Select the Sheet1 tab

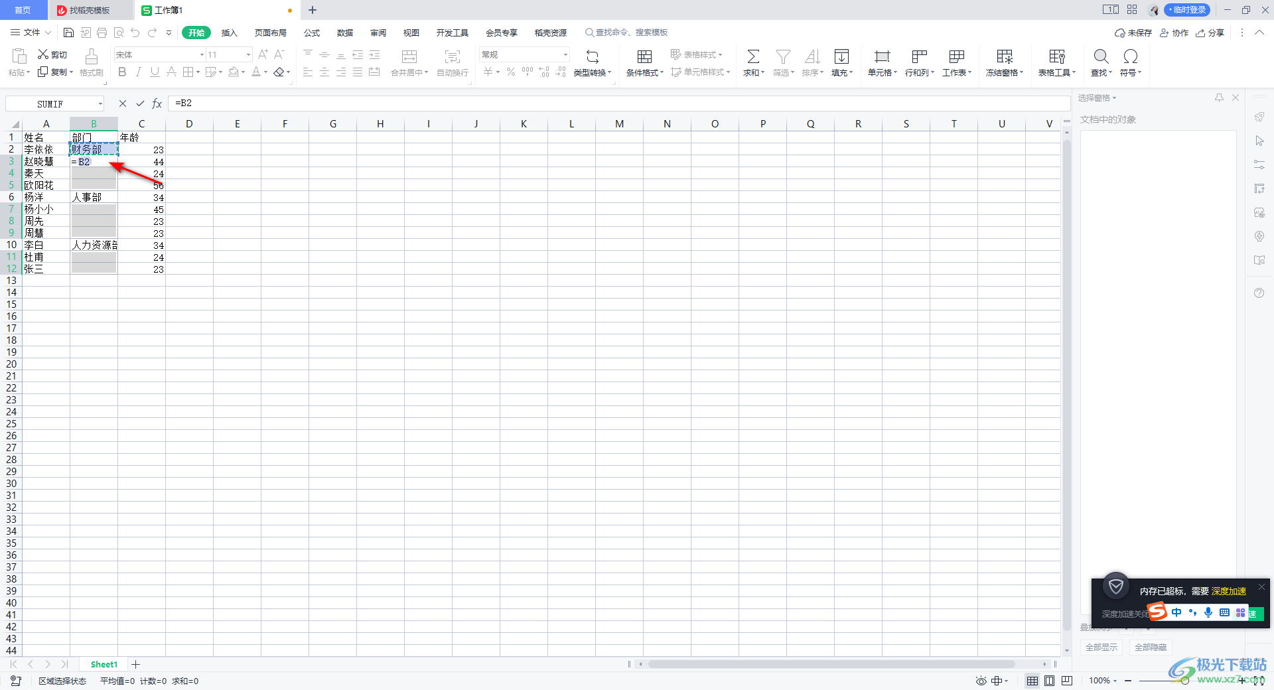click(x=104, y=664)
